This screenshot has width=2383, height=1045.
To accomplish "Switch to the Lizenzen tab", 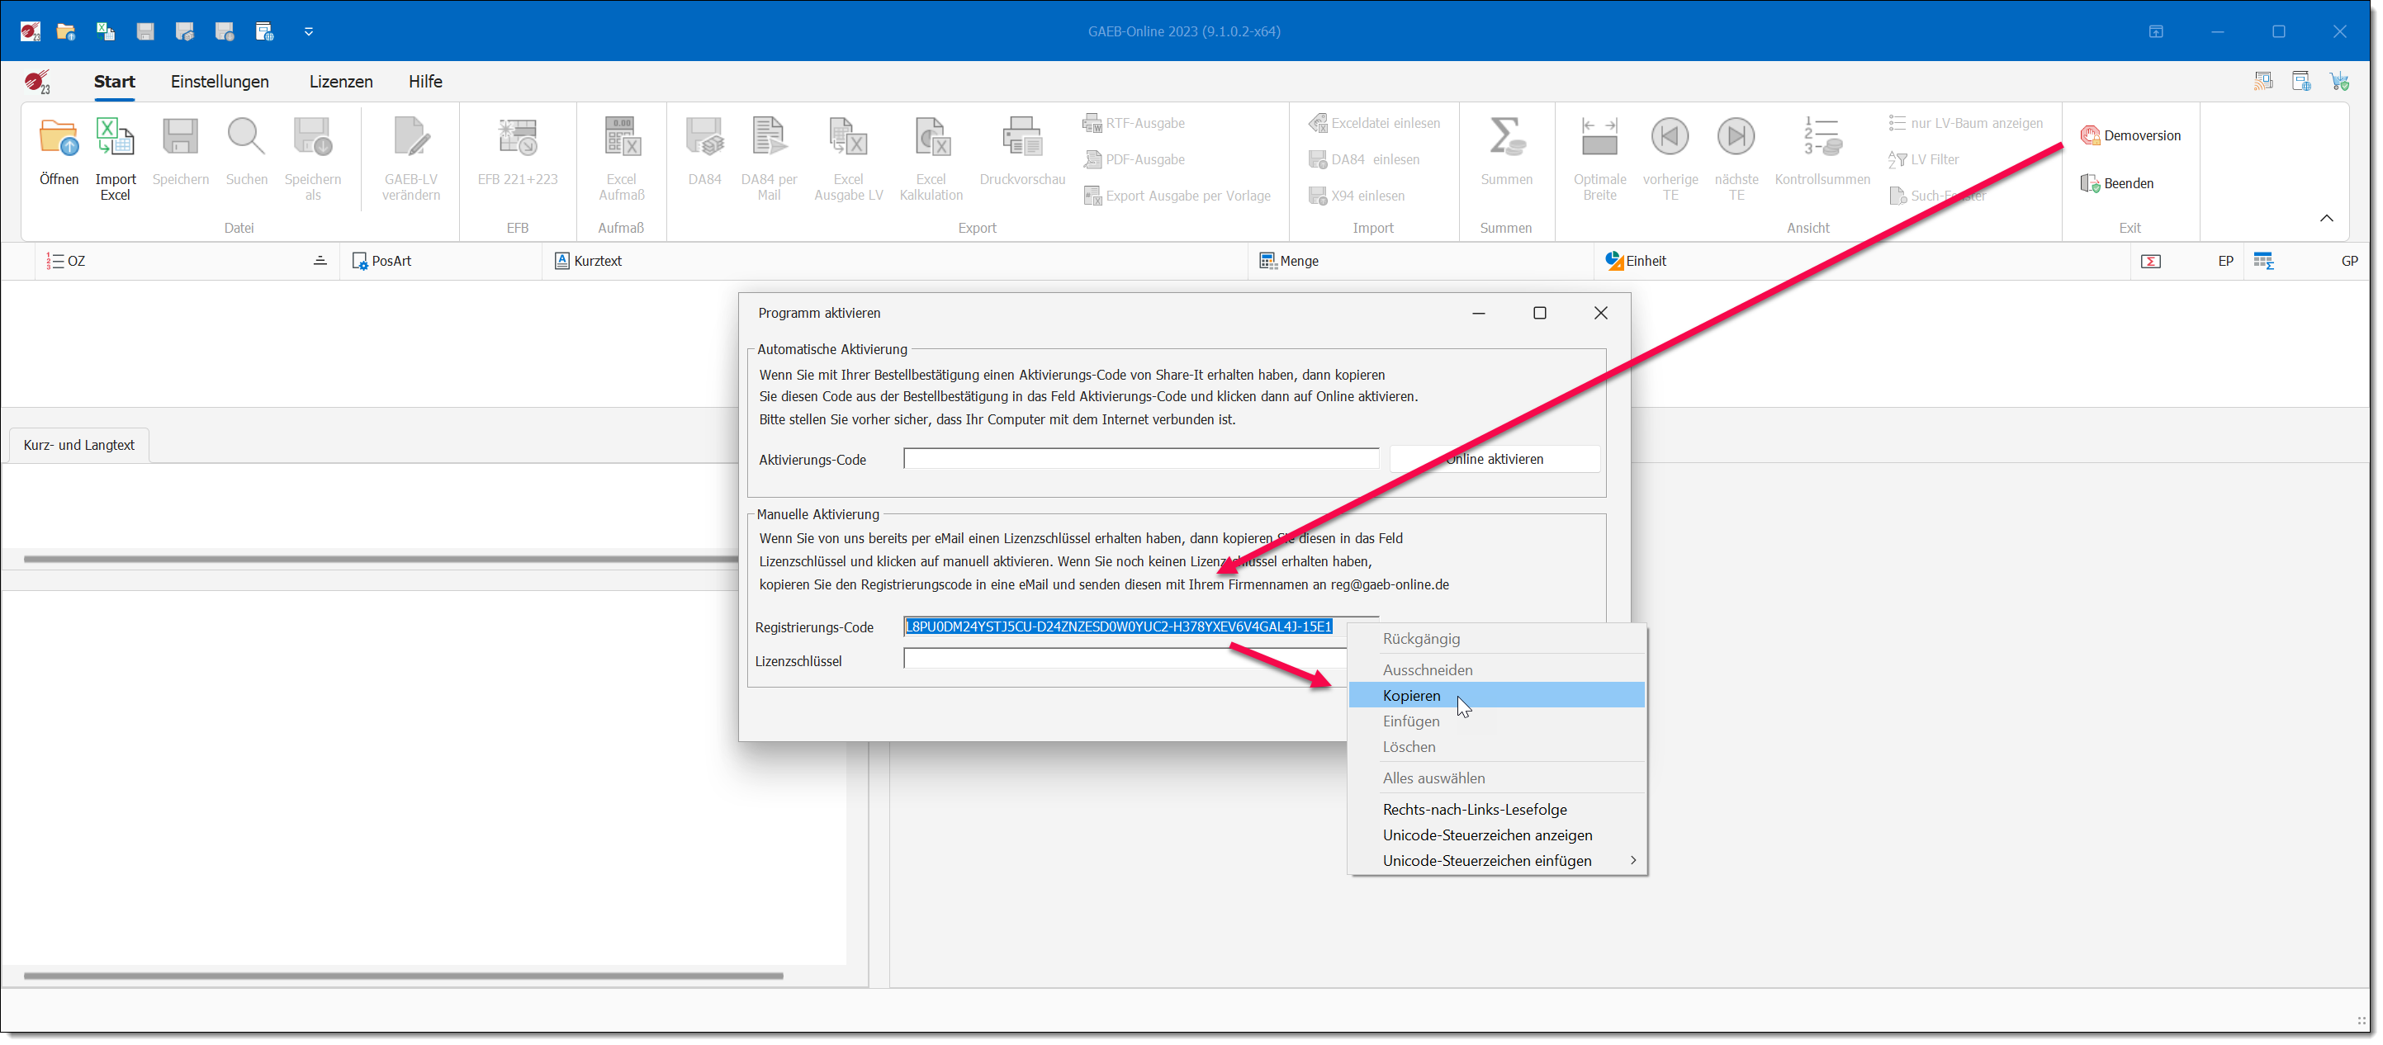I will (340, 82).
